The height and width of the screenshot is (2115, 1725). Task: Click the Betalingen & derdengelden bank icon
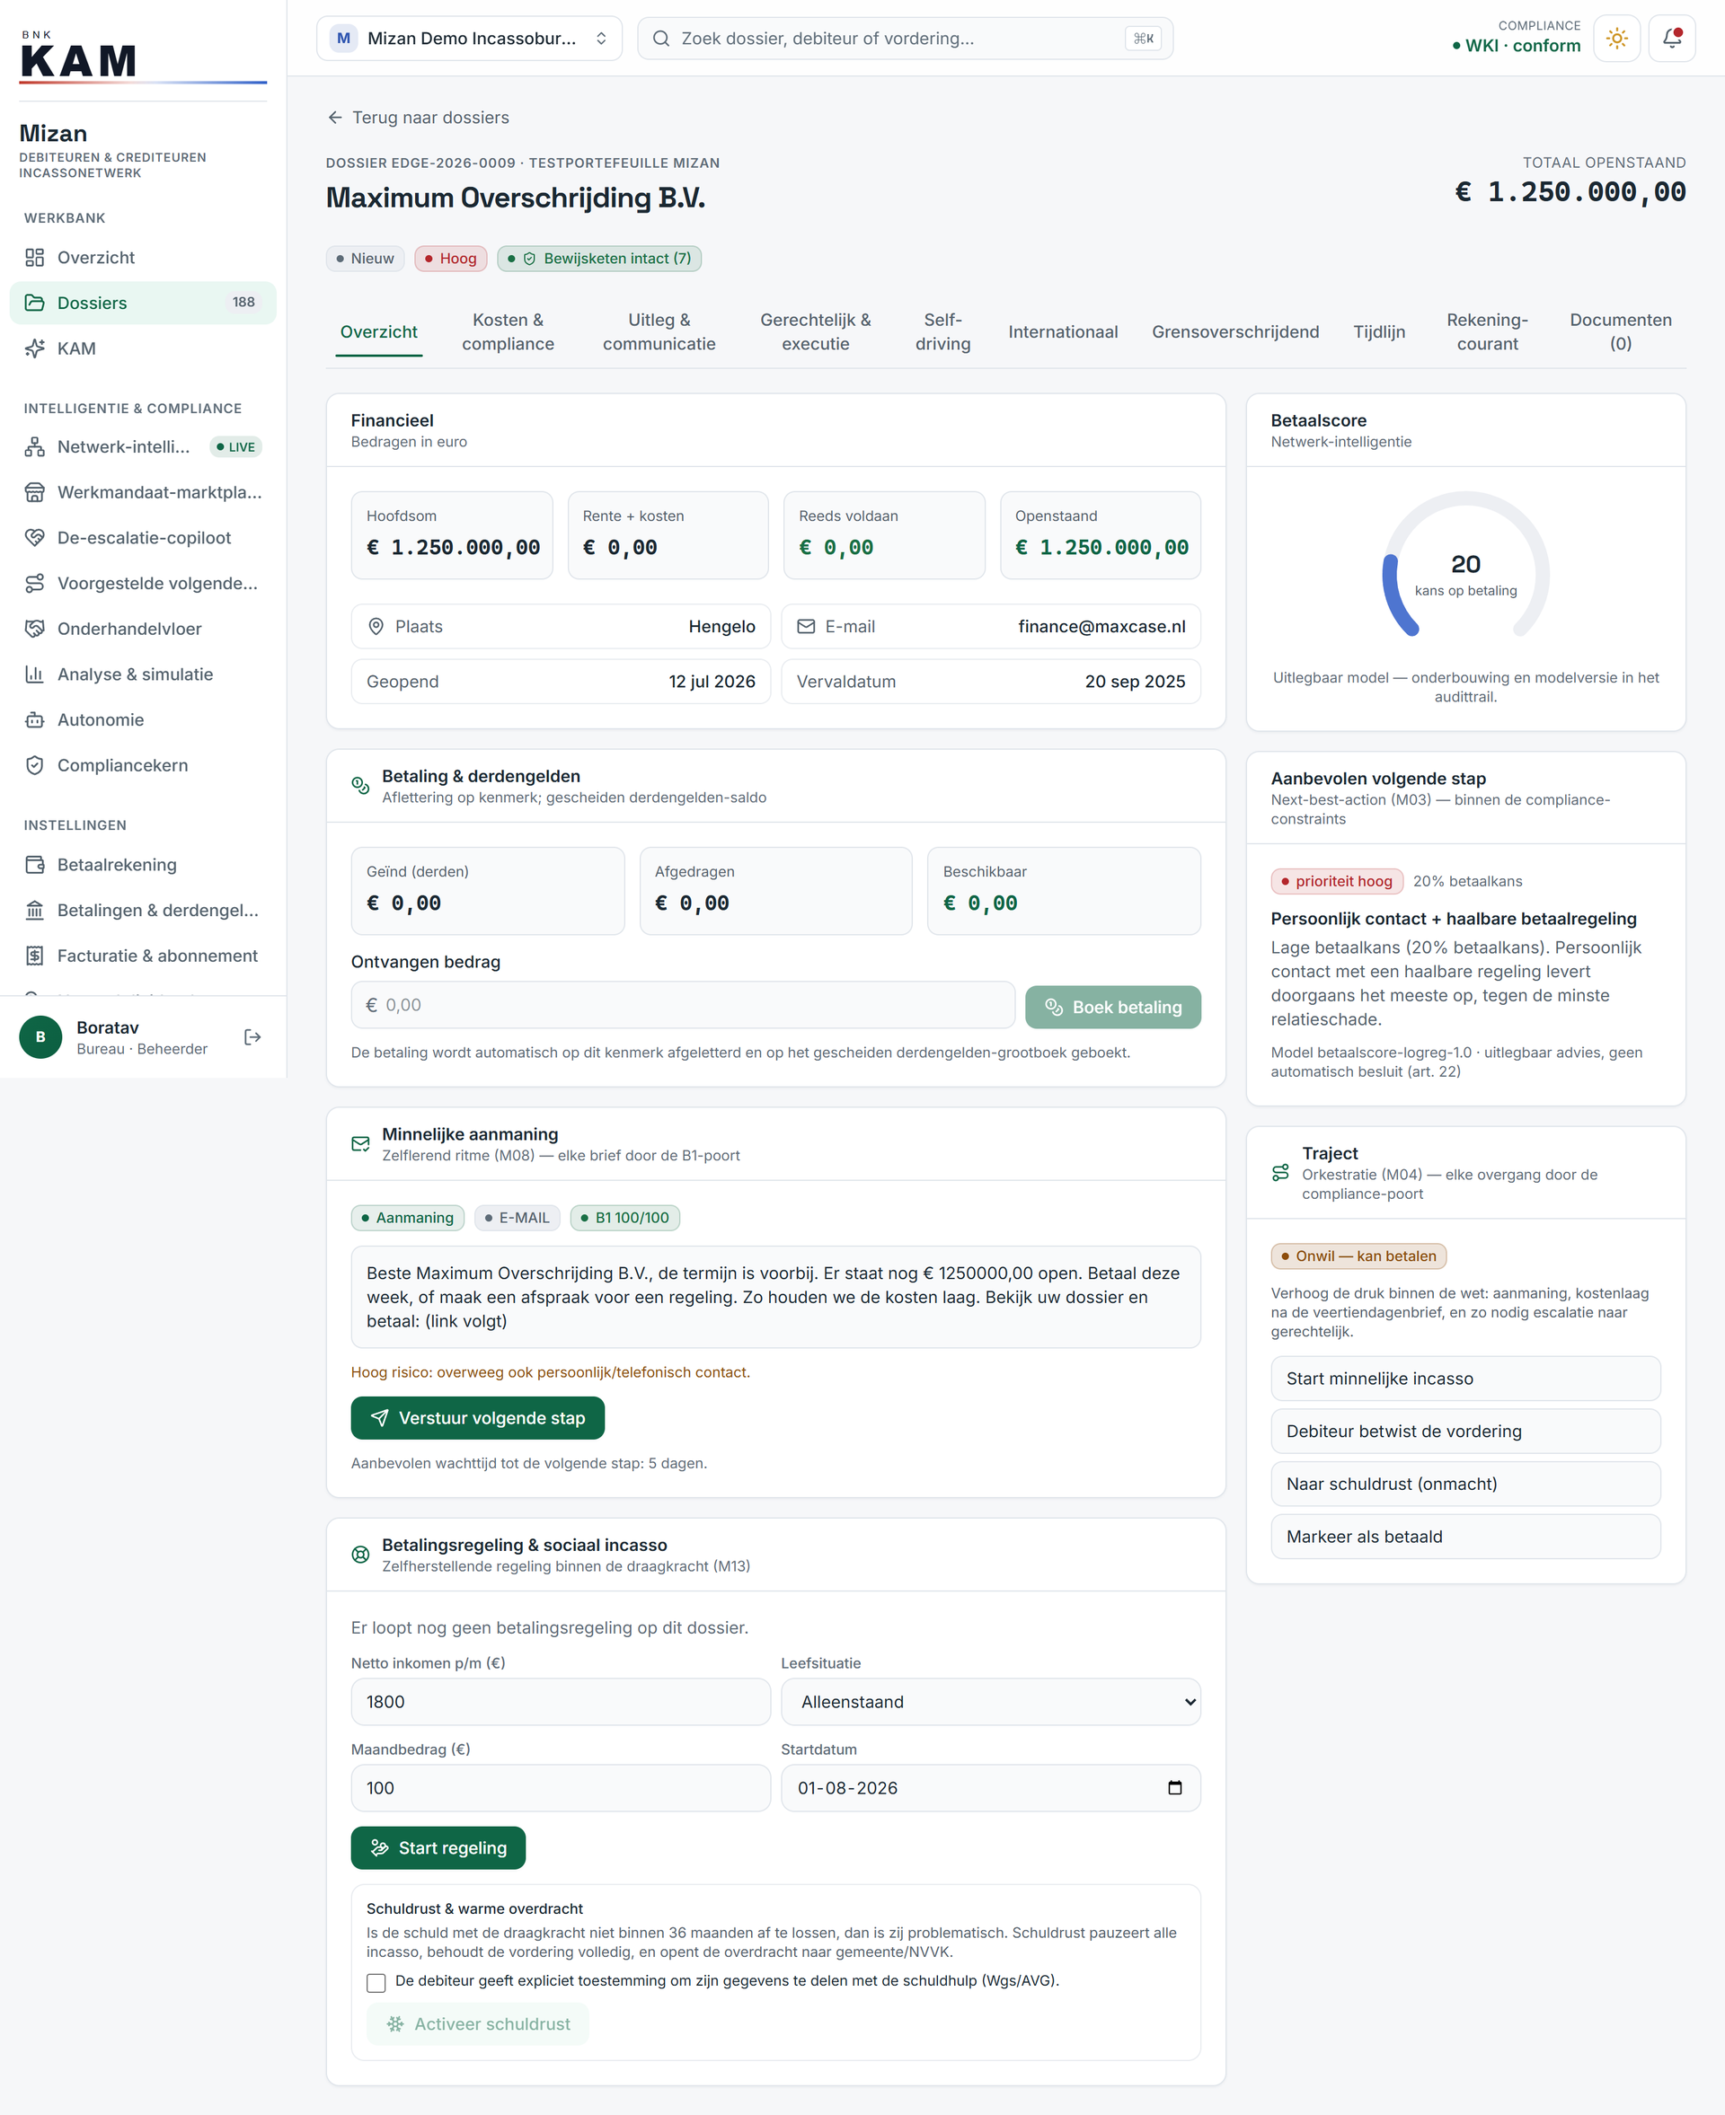(x=35, y=911)
